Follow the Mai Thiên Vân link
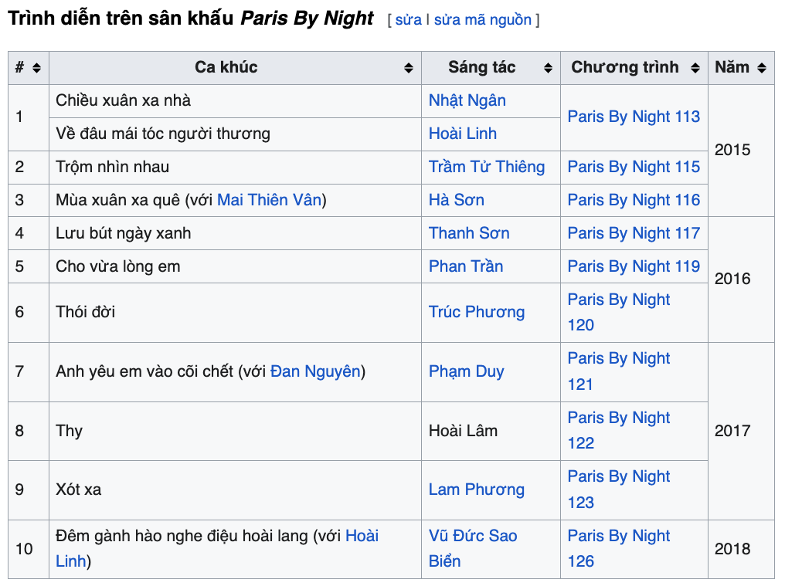Viewport: 785px width, 586px height. pyautogui.click(x=269, y=200)
